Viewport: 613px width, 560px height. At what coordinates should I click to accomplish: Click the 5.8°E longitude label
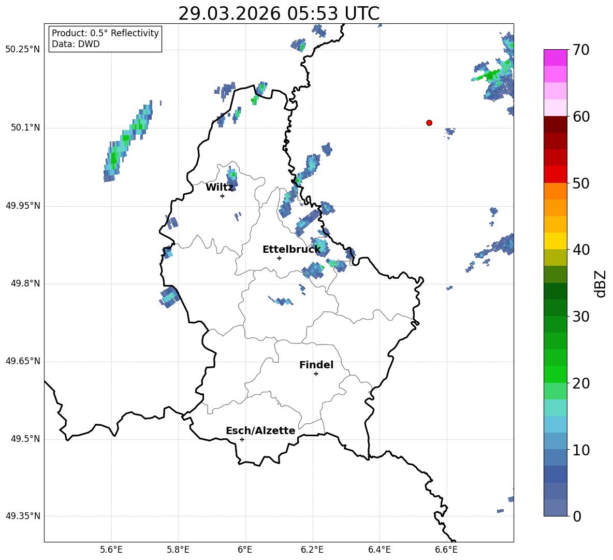178,550
